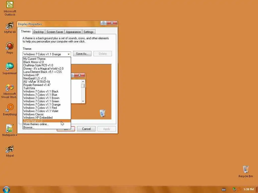
Task: Select the Recycle Bin on the desktop
Action: coord(245,172)
